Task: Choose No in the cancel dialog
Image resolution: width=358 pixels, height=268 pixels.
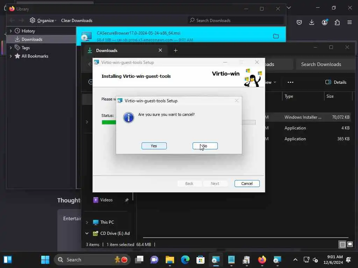Action: pos(205,146)
